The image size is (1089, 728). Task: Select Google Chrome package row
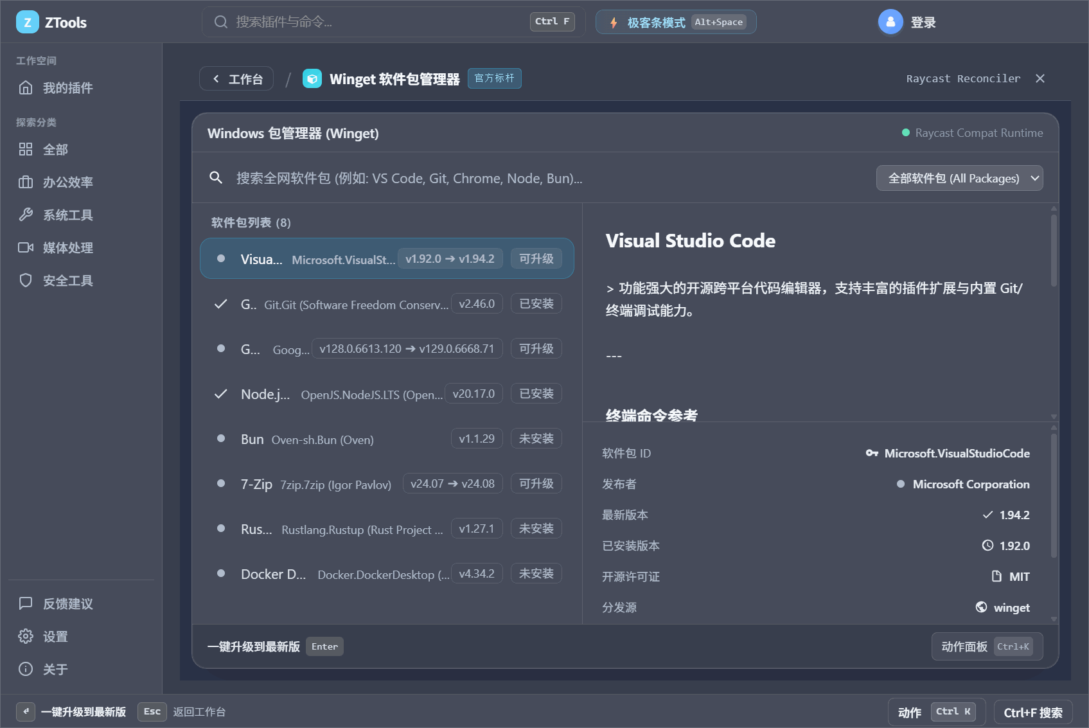click(387, 349)
